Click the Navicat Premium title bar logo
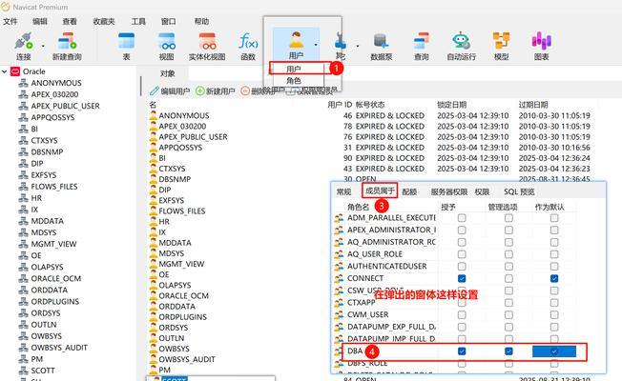622x381 pixels. tap(6, 7)
